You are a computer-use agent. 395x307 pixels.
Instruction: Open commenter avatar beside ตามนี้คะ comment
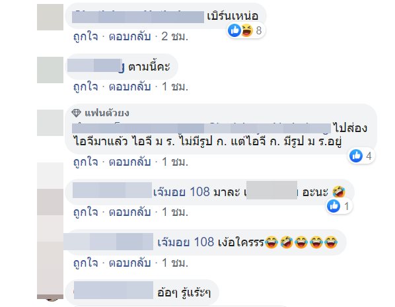tap(50, 70)
